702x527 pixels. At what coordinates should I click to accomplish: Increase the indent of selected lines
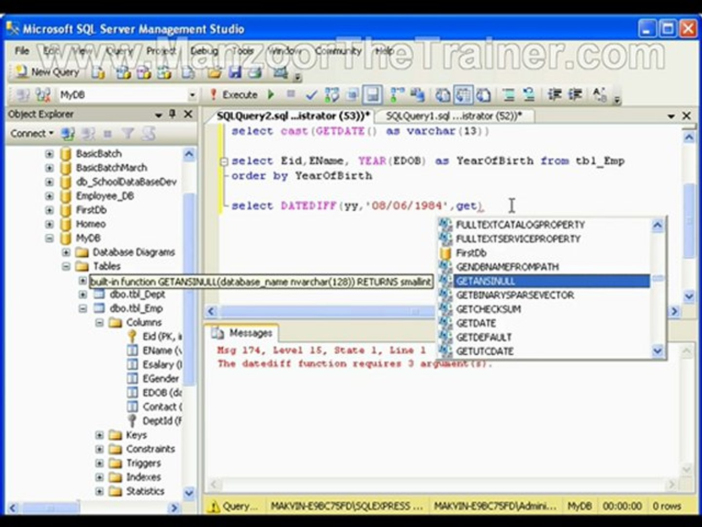575,95
